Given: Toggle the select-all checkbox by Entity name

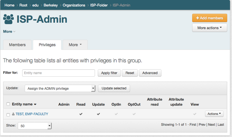Looking at the screenshot, I should [x=8, y=104].
